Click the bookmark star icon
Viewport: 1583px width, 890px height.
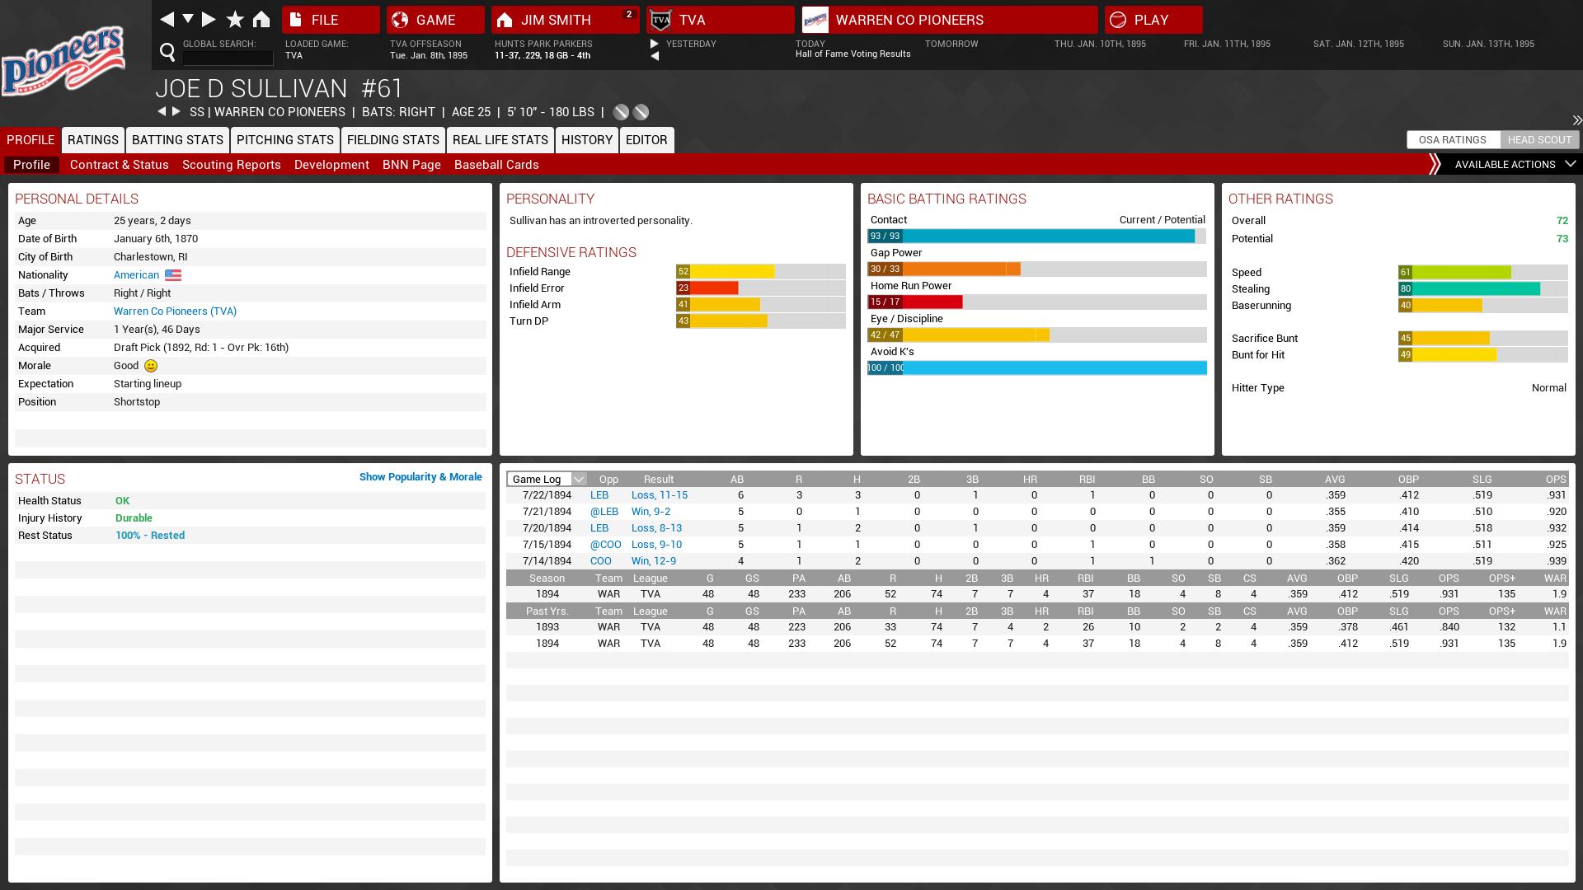coord(235,19)
